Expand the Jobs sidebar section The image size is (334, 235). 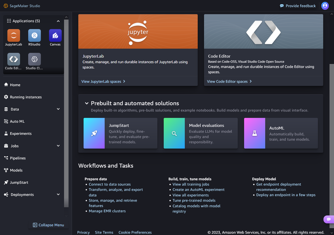58,146
